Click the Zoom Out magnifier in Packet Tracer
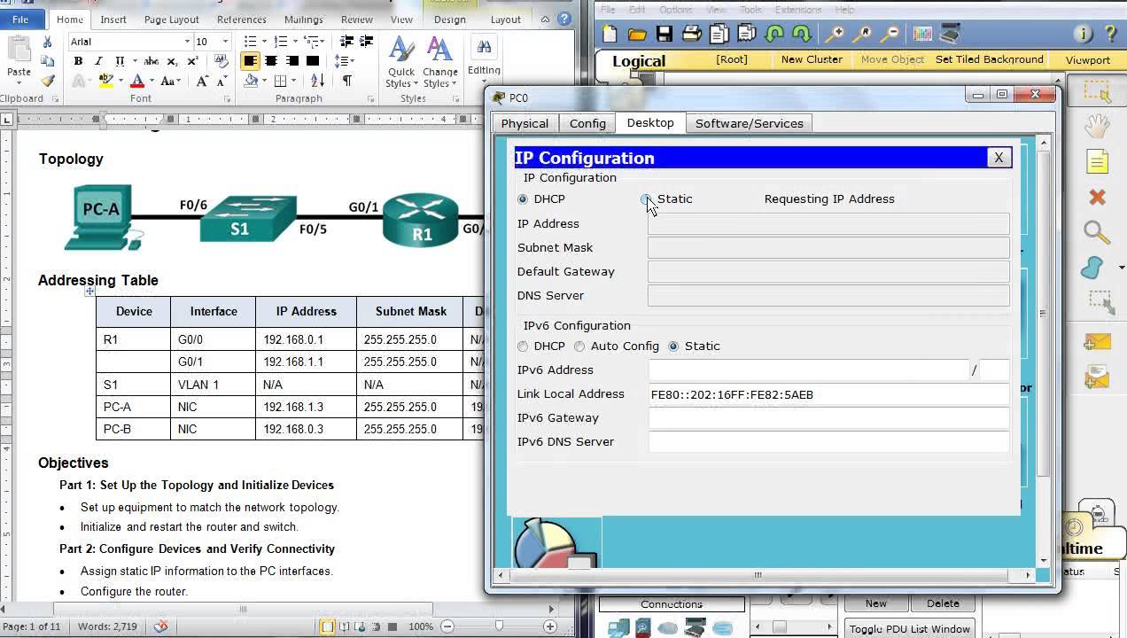The width and height of the screenshot is (1127, 638). click(x=890, y=35)
